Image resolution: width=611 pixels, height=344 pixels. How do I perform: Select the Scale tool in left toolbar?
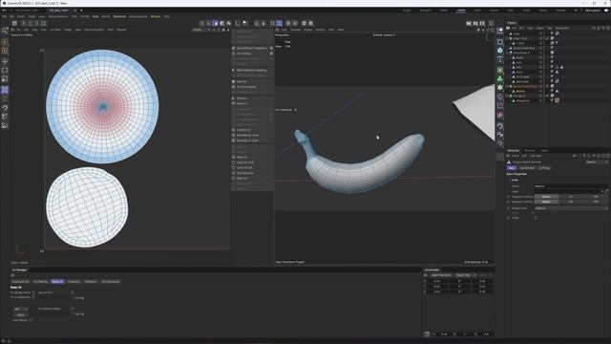5,79
